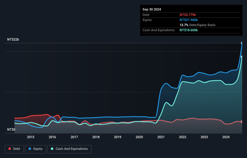Click the teal Cash endpoint marker
This screenshot has height=158, width=247.
(x=242, y=57)
